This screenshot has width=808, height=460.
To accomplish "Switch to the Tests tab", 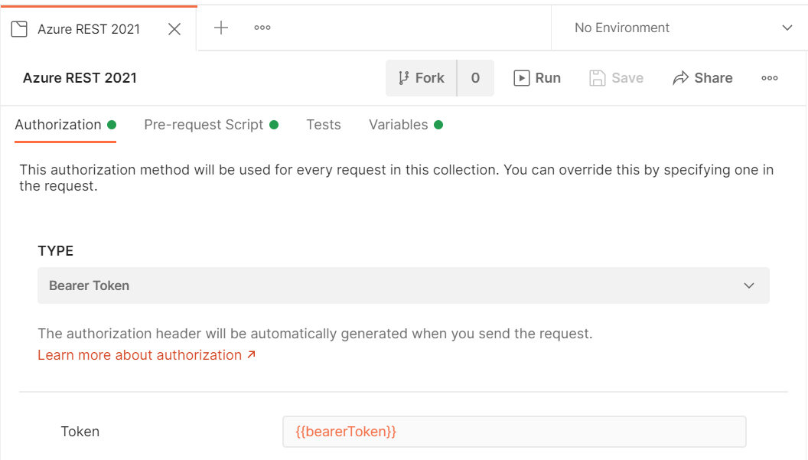I will point(323,124).
